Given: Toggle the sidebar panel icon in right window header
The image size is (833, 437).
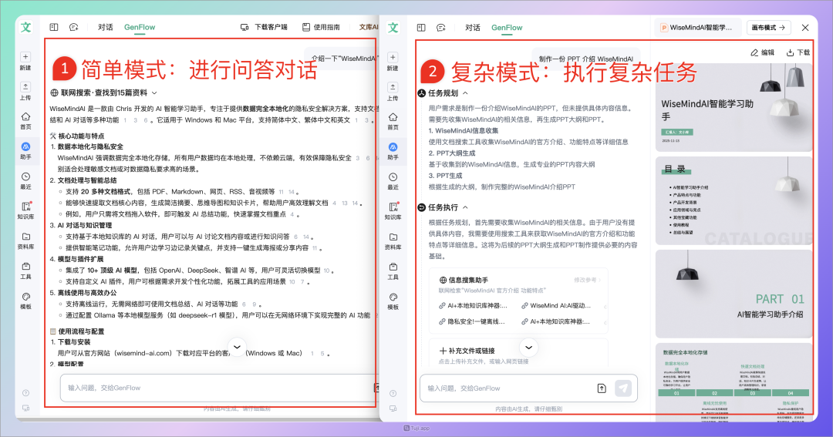Looking at the screenshot, I should (x=422, y=27).
